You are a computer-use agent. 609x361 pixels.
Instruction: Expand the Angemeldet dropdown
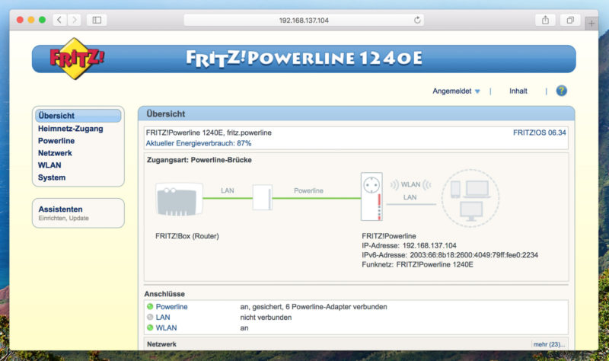coord(456,91)
